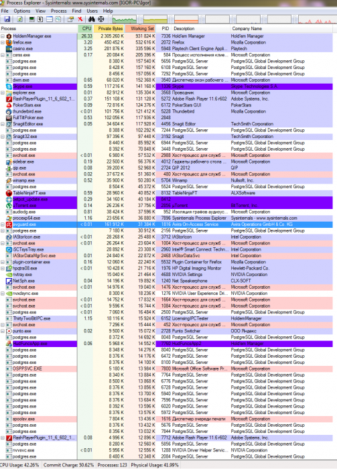Collapse the avguard.exe tree node

click(x=3, y=224)
